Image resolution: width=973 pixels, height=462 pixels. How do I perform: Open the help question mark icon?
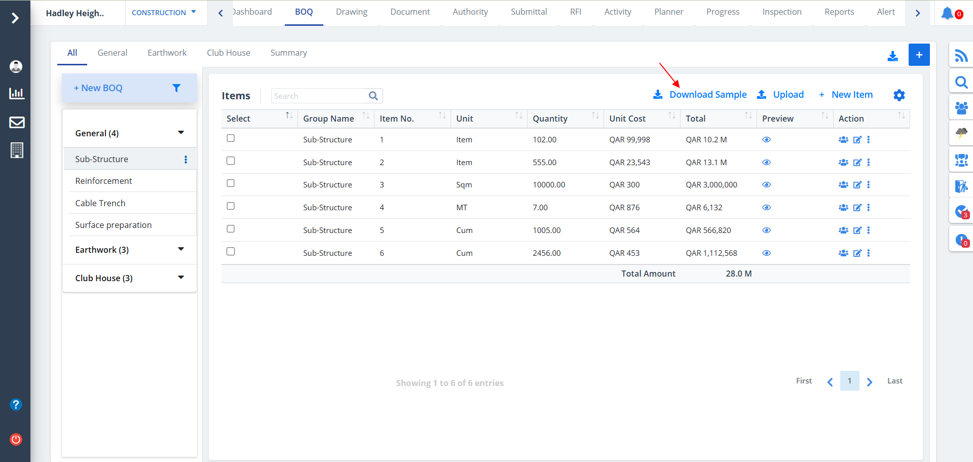[16, 404]
